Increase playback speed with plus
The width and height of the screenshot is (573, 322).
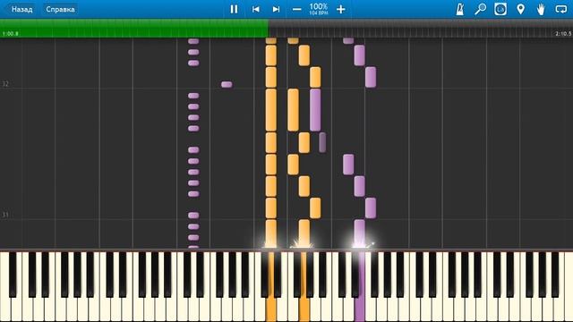click(x=340, y=9)
